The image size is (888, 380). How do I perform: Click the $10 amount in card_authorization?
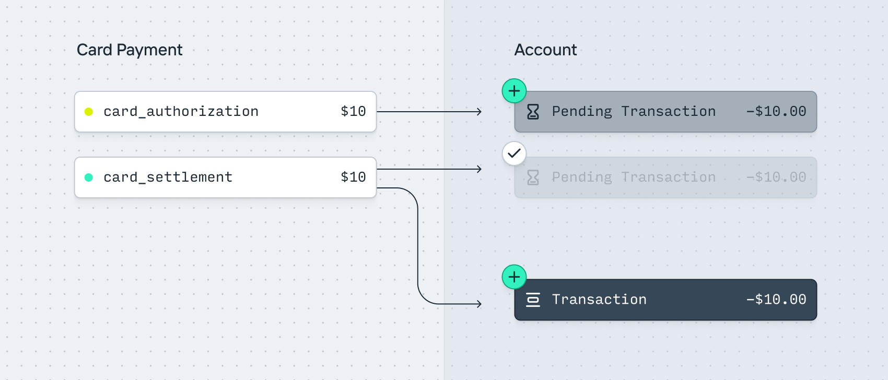point(353,112)
